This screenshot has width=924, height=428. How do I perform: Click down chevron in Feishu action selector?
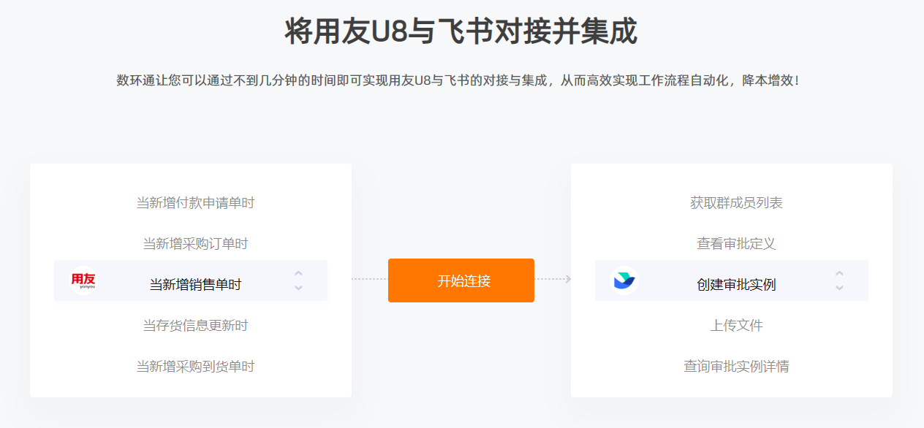[x=839, y=288]
